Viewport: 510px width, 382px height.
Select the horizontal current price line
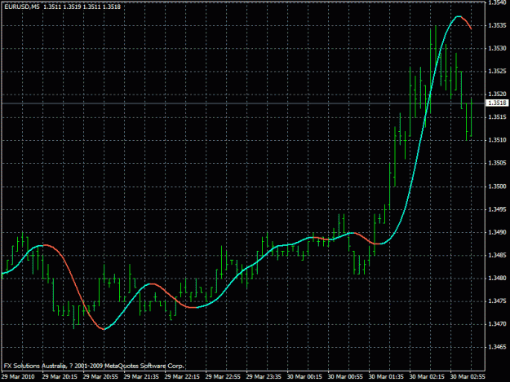pos(242,103)
